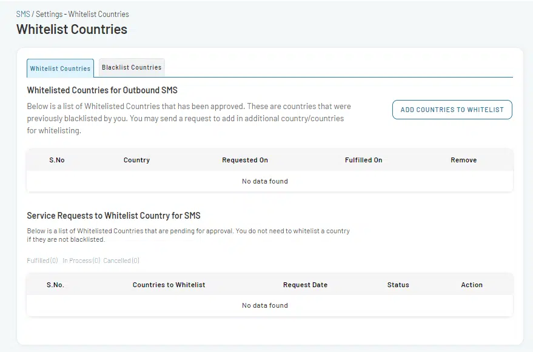This screenshot has width=533, height=352.
Task: Switch to the Whitelist Countries tab
Action: click(60, 68)
